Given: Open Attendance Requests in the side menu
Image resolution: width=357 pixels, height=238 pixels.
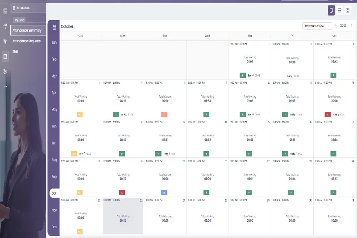Looking at the screenshot, I should point(26,41).
